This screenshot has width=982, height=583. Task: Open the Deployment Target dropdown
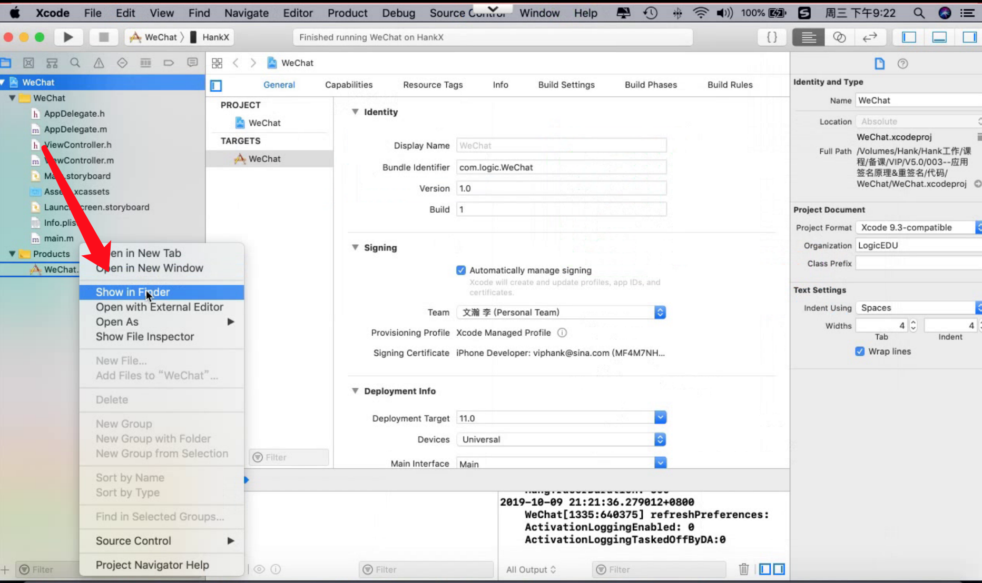point(660,418)
